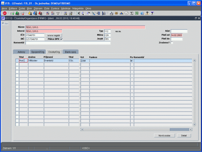
Task: Click the Sigma summation icon
Action: [x=132, y=13]
